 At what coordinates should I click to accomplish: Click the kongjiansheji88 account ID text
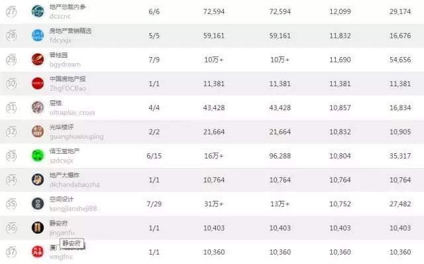(x=74, y=208)
